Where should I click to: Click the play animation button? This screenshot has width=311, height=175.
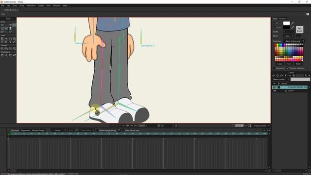[123, 125]
